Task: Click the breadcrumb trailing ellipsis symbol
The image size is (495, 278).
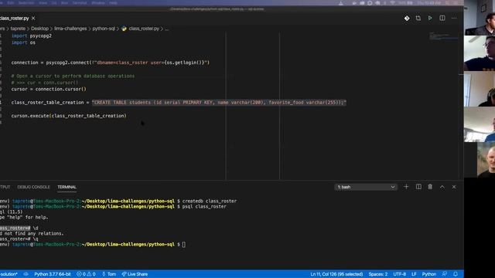Action: pyautogui.click(x=167, y=29)
